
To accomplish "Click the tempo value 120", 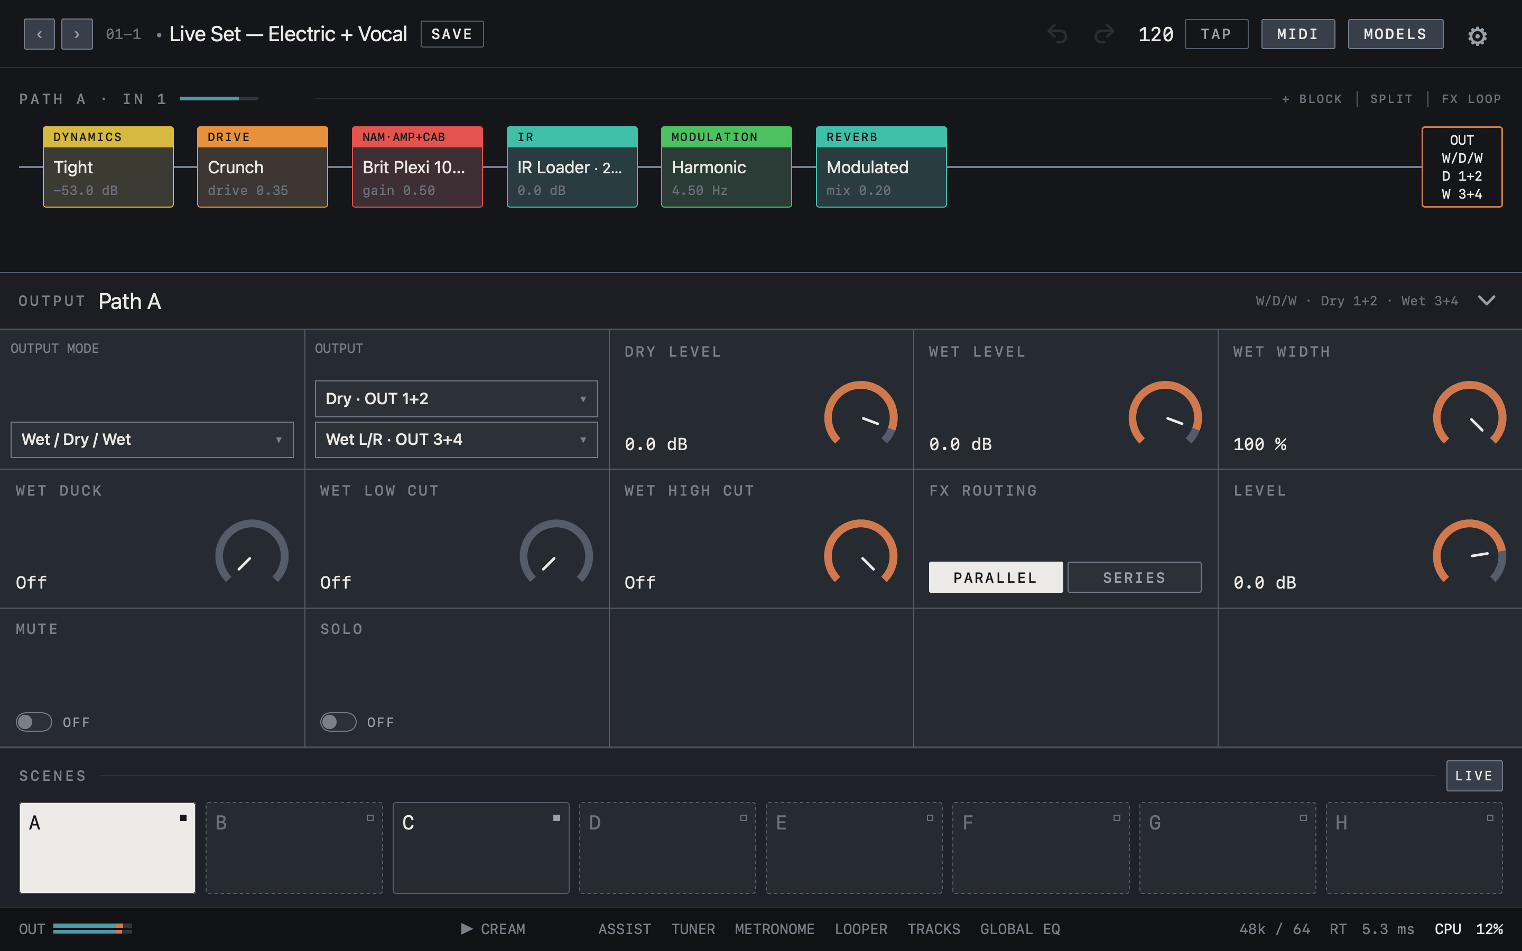I will click(1155, 34).
